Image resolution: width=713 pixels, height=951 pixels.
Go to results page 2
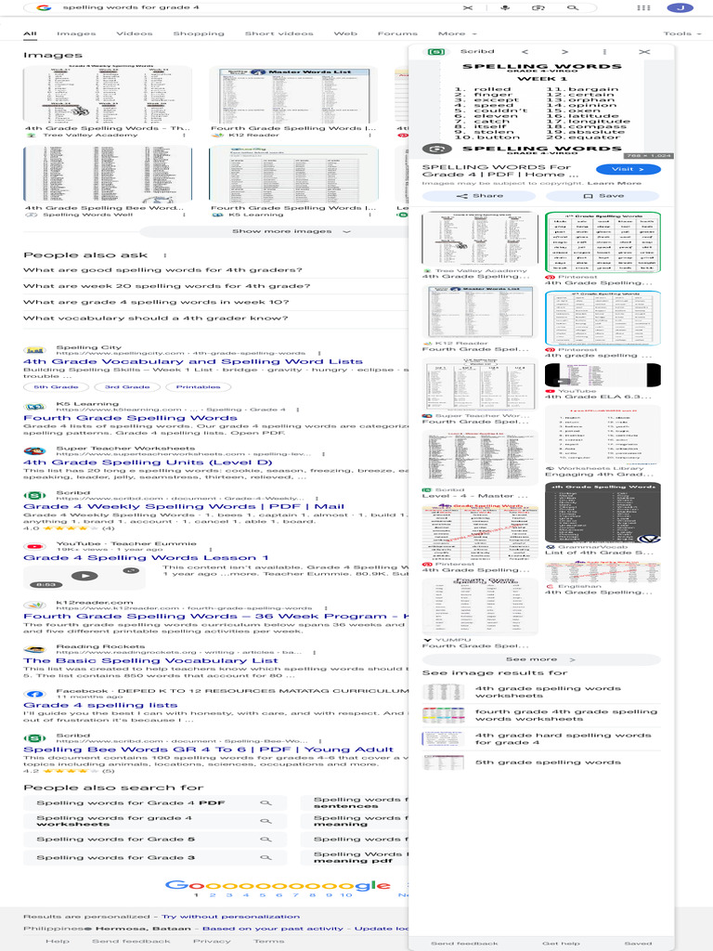213,895
